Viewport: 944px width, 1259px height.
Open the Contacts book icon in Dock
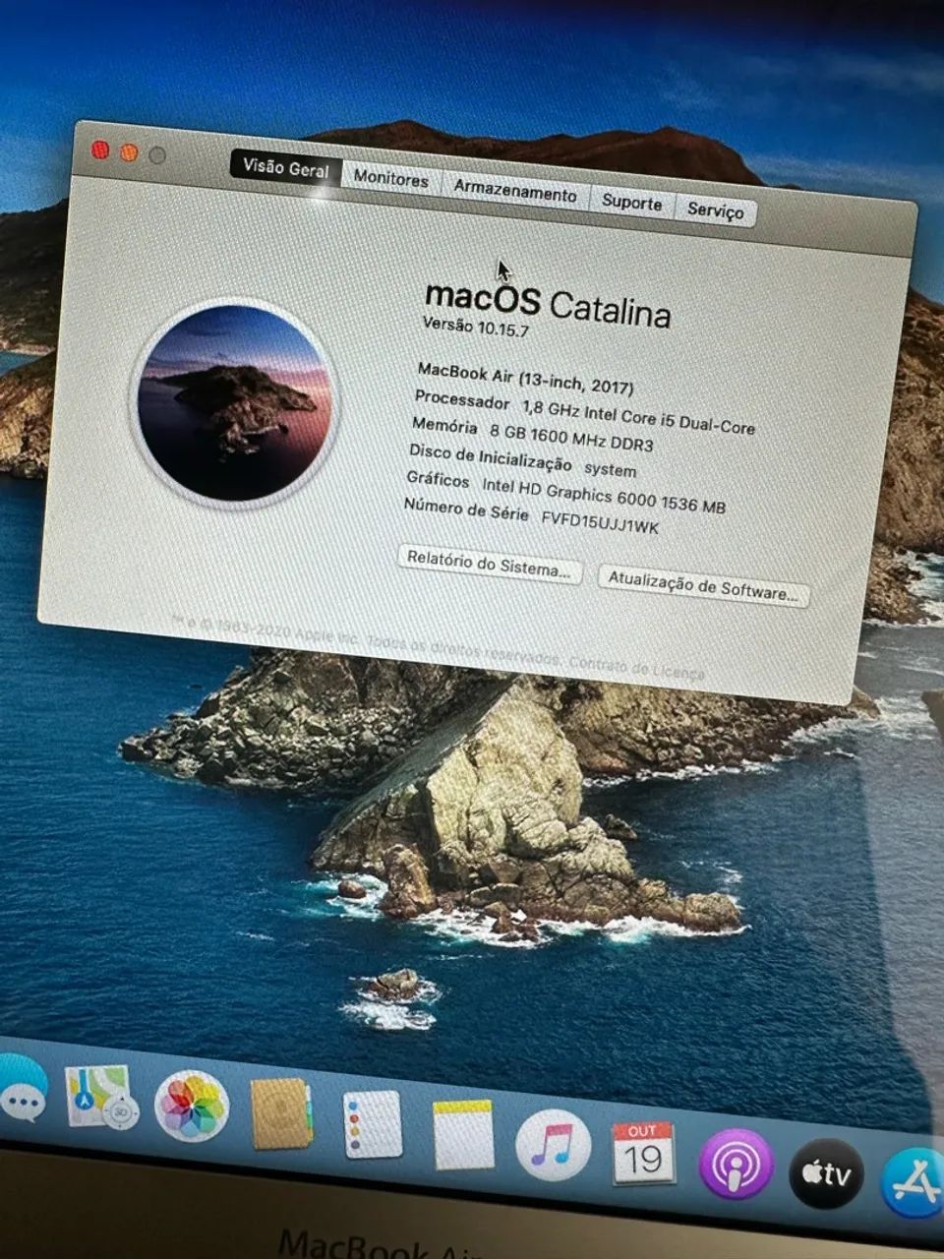[281, 1114]
